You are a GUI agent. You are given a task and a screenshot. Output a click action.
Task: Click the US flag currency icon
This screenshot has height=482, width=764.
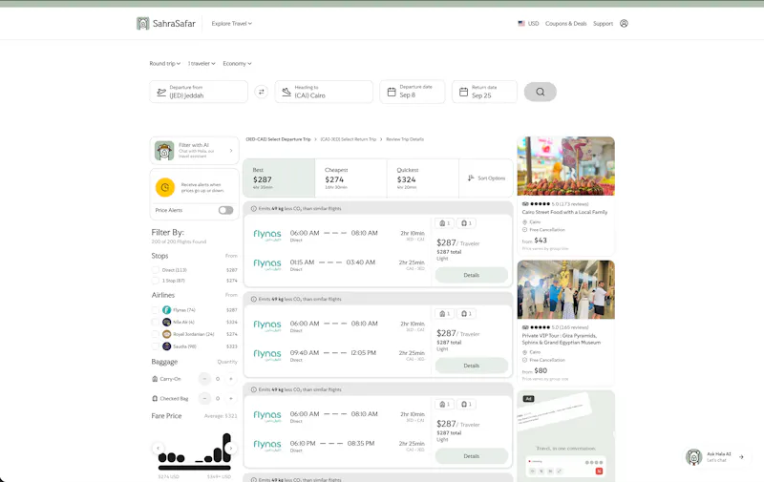[521, 23]
